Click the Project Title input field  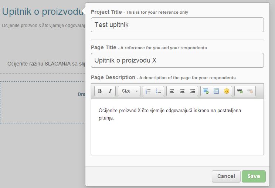click(x=177, y=25)
